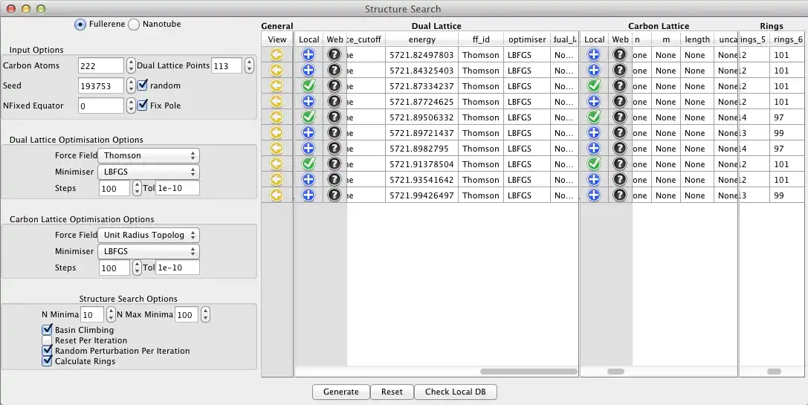This screenshot has height=405, width=808.
Task: Click Dual Lattice Tol 1e-10 field
Action: point(177,188)
